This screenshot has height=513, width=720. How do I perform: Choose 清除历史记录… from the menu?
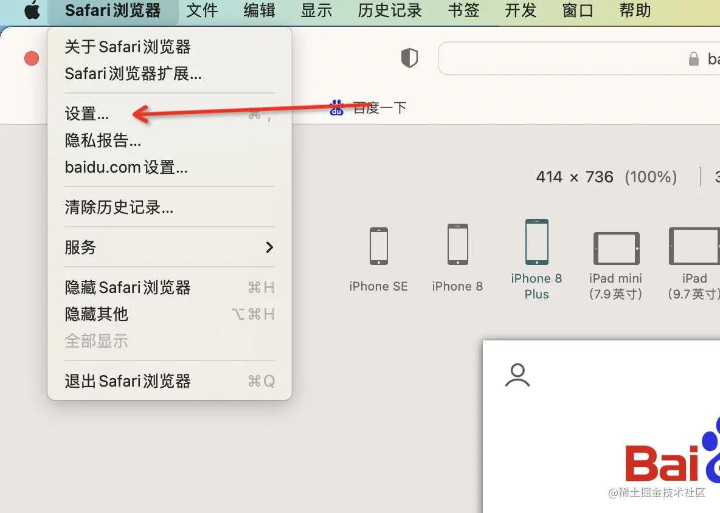click(170, 207)
